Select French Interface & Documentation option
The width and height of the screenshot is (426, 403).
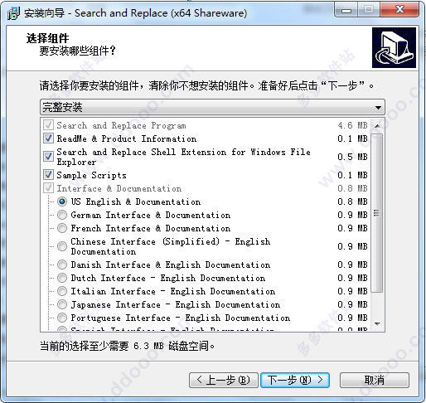[x=62, y=228]
